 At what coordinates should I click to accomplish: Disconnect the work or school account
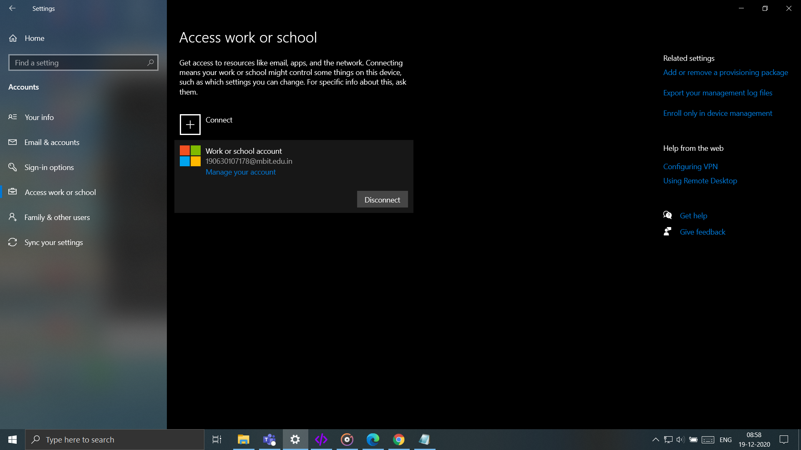pos(382,199)
